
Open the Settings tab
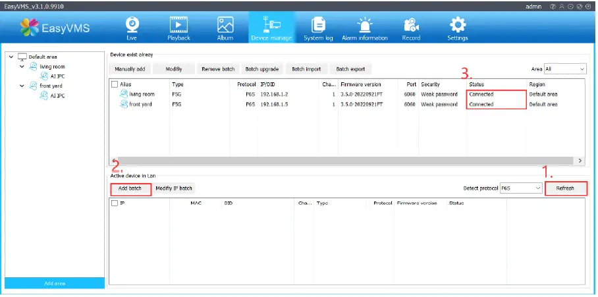(458, 28)
